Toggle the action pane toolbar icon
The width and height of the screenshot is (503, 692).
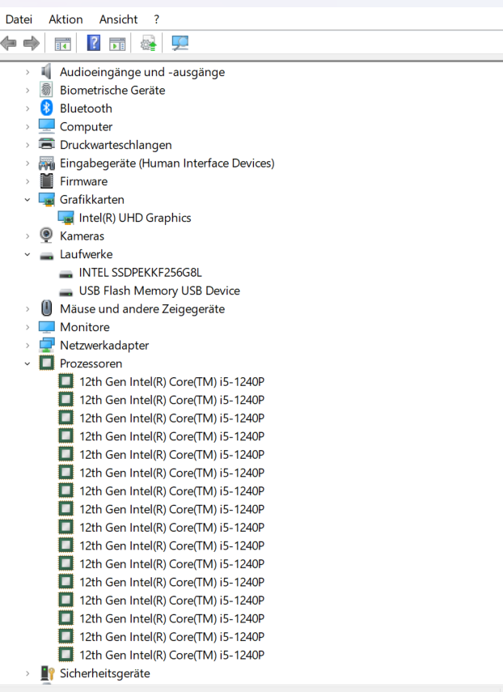point(117,44)
